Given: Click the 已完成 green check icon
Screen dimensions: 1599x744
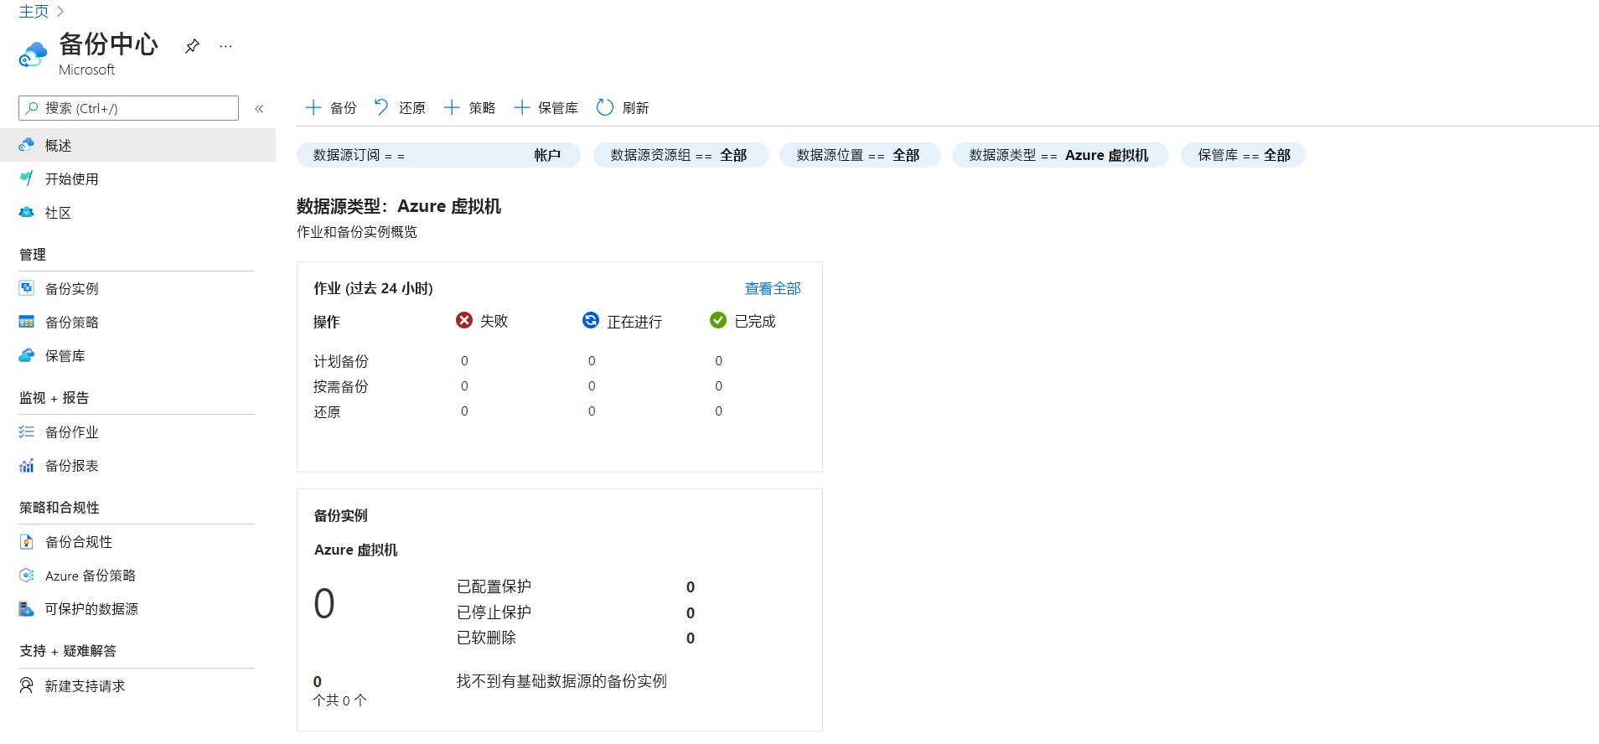Looking at the screenshot, I should (x=718, y=320).
